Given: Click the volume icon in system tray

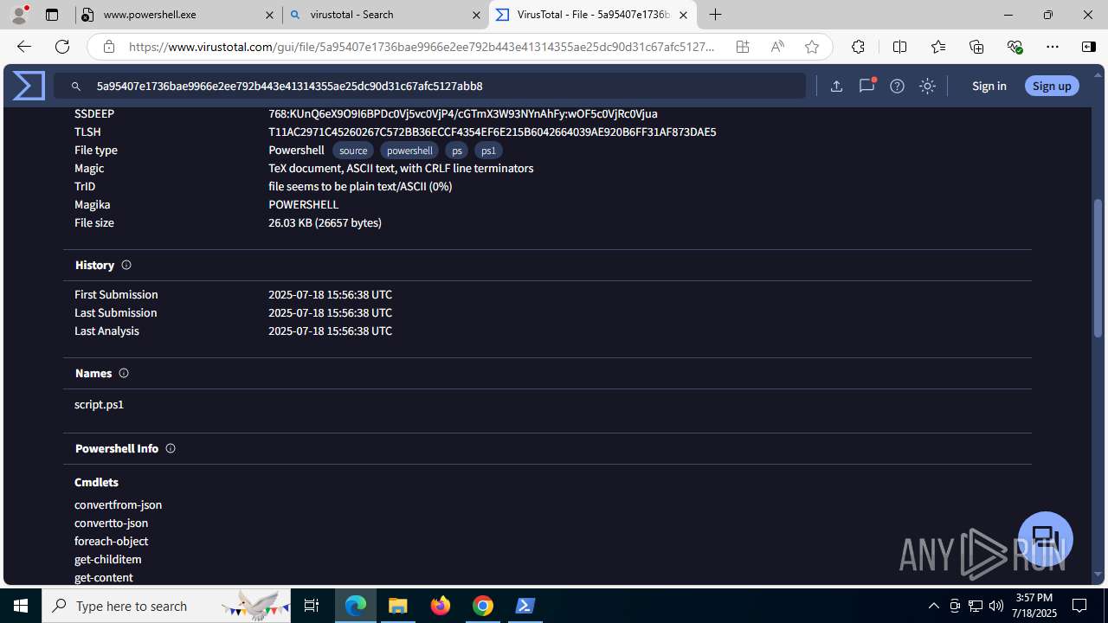Looking at the screenshot, I should (x=995, y=606).
